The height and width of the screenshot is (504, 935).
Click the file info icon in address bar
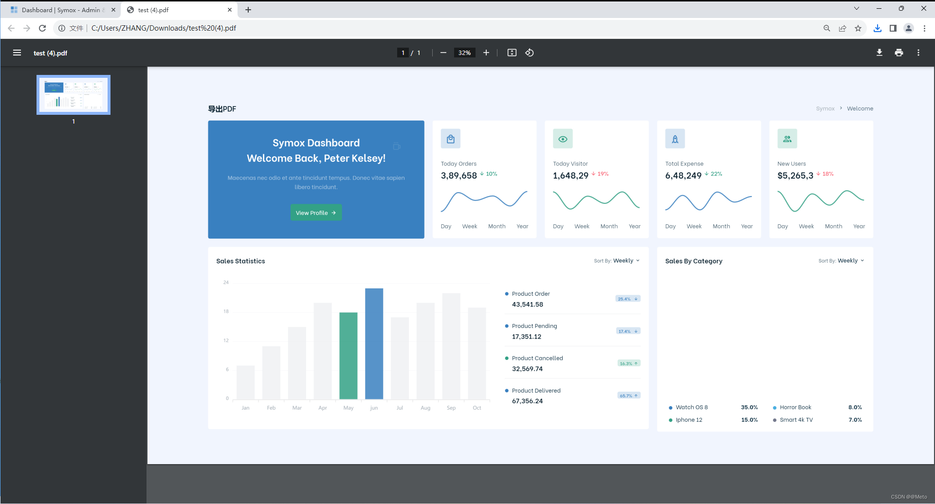[x=62, y=28]
